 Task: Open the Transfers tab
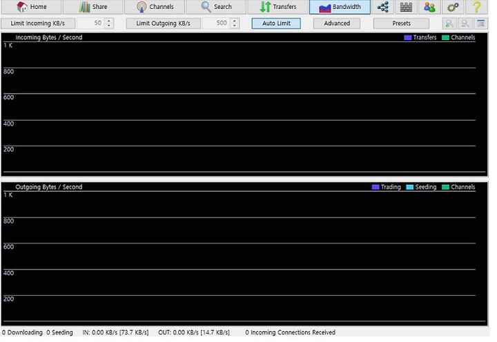coord(277,7)
